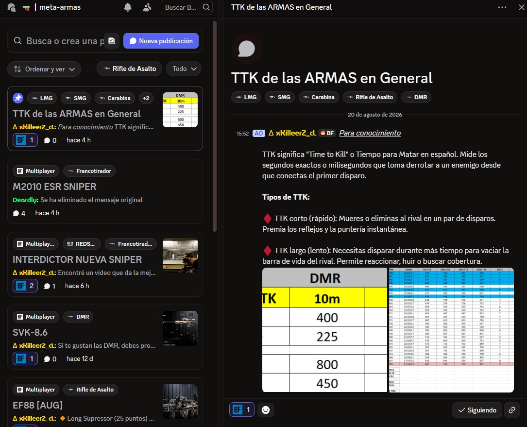Select DMR tag in thread header
The image size is (527, 427).
coord(416,97)
